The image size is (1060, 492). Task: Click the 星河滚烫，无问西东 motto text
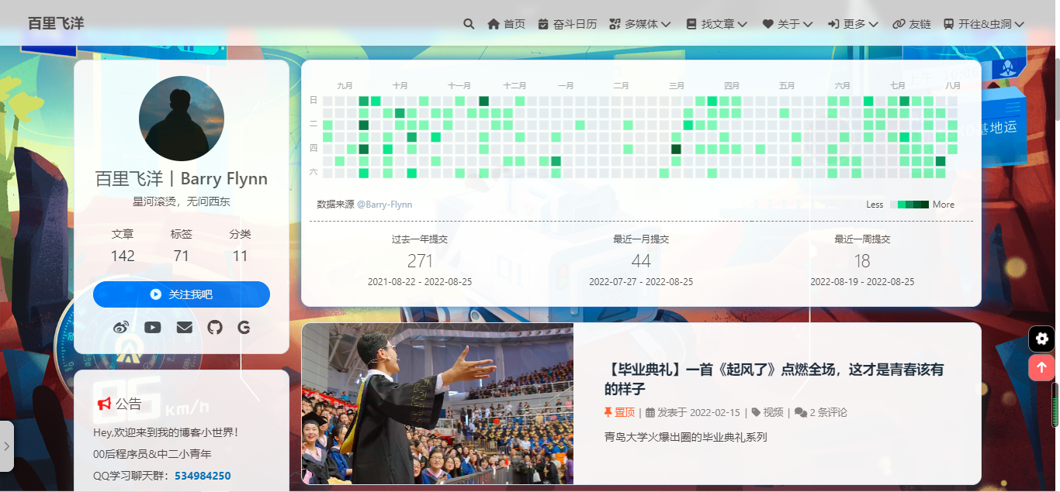(182, 201)
